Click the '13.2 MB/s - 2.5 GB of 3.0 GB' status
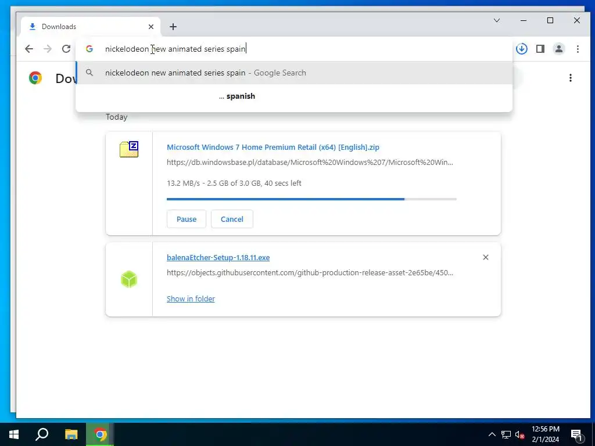 coord(234,183)
